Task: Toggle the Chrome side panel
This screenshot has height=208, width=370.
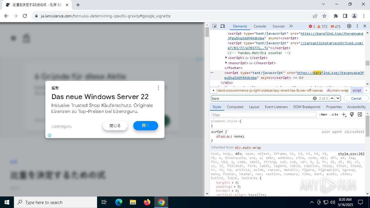Action: click(345, 16)
